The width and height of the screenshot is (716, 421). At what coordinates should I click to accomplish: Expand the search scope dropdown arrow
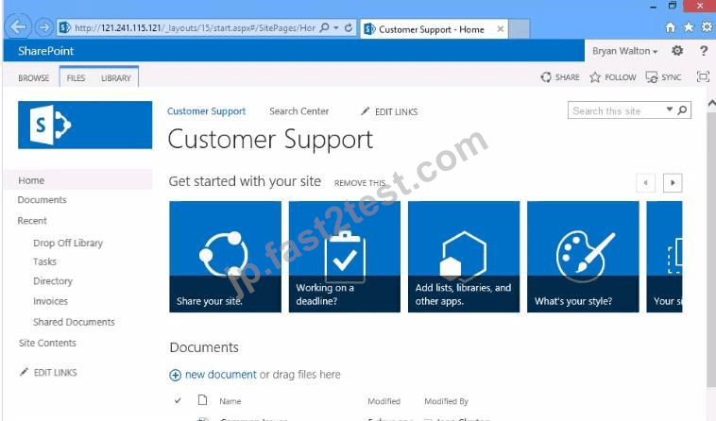coord(670,109)
